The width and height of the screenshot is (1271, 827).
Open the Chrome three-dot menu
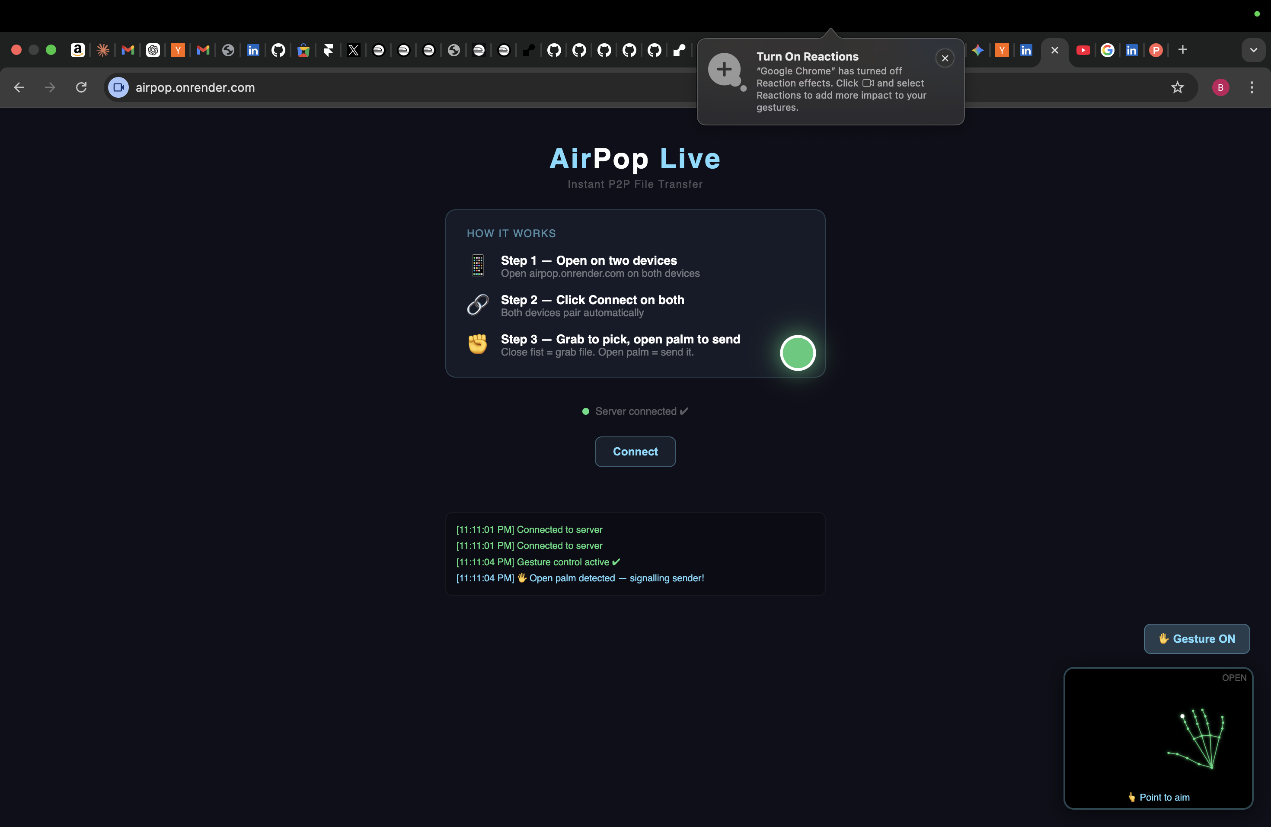coord(1252,88)
